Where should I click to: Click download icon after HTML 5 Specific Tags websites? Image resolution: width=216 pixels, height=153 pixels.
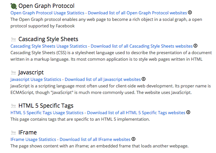point(188,112)
